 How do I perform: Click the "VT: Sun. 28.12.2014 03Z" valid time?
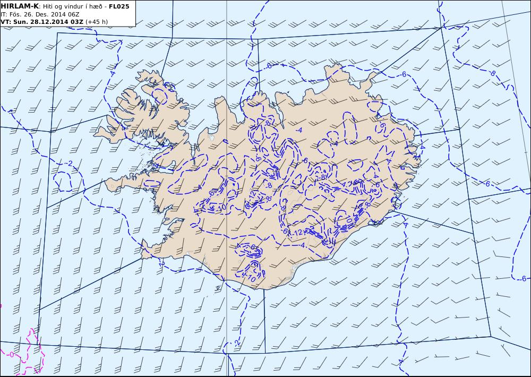42,22
